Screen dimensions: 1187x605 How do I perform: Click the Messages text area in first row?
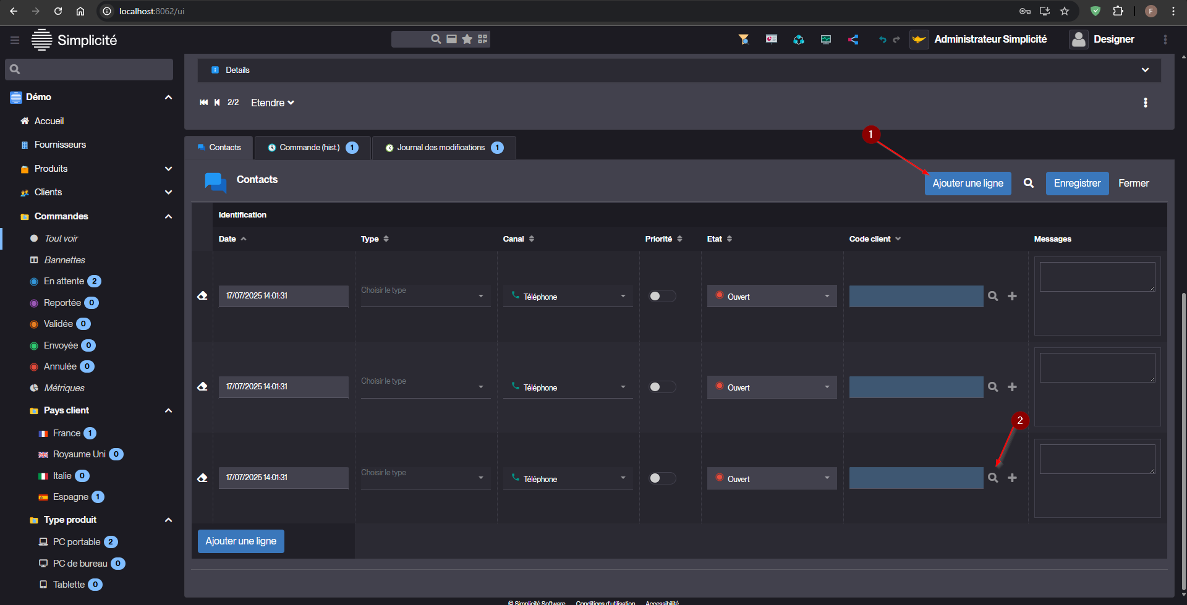[1097, 277]
